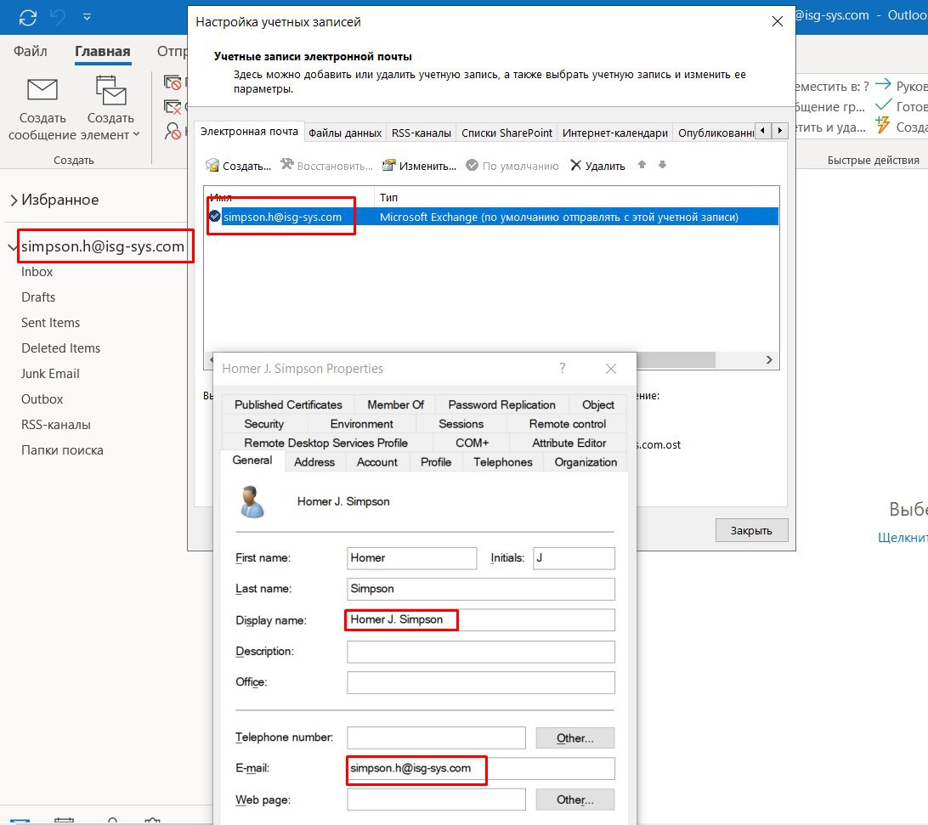Open the Organization tab
This screenshot has height=825, width=928.
586,462
